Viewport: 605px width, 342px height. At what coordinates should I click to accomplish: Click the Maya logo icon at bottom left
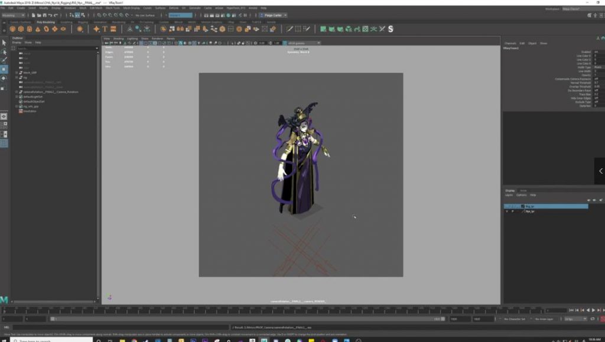point(4,299)
